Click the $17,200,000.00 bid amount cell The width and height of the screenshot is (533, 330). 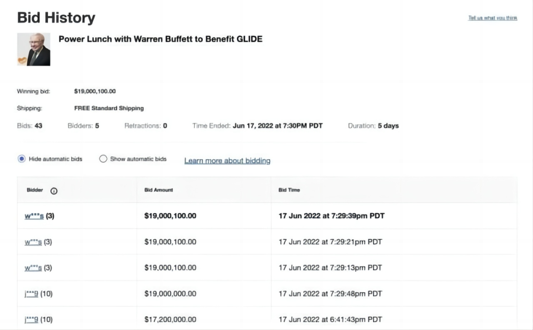coord(170,320)
